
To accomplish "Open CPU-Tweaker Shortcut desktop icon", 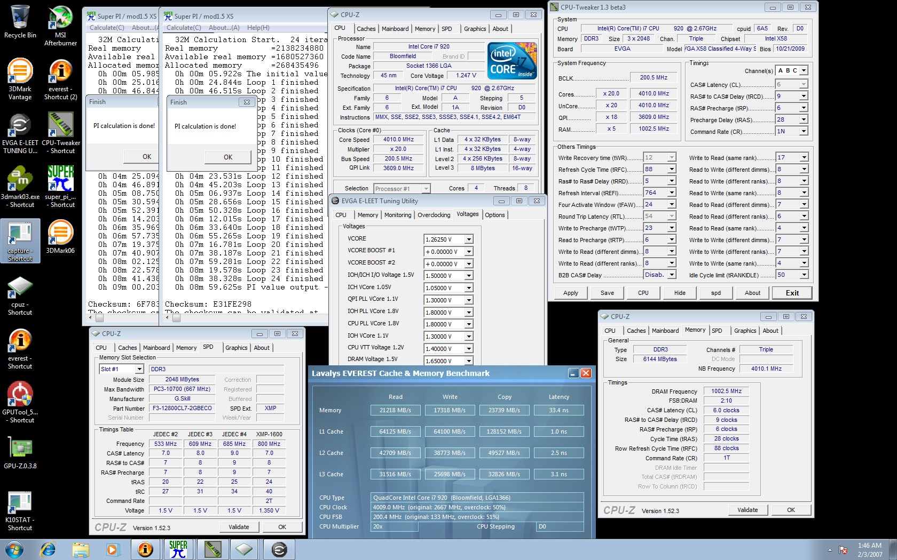I will pos(60,133).
